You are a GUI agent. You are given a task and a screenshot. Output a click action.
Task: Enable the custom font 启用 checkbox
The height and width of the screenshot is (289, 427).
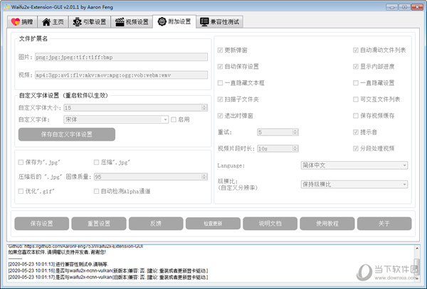pyautogui.click(x=174, y=119)
